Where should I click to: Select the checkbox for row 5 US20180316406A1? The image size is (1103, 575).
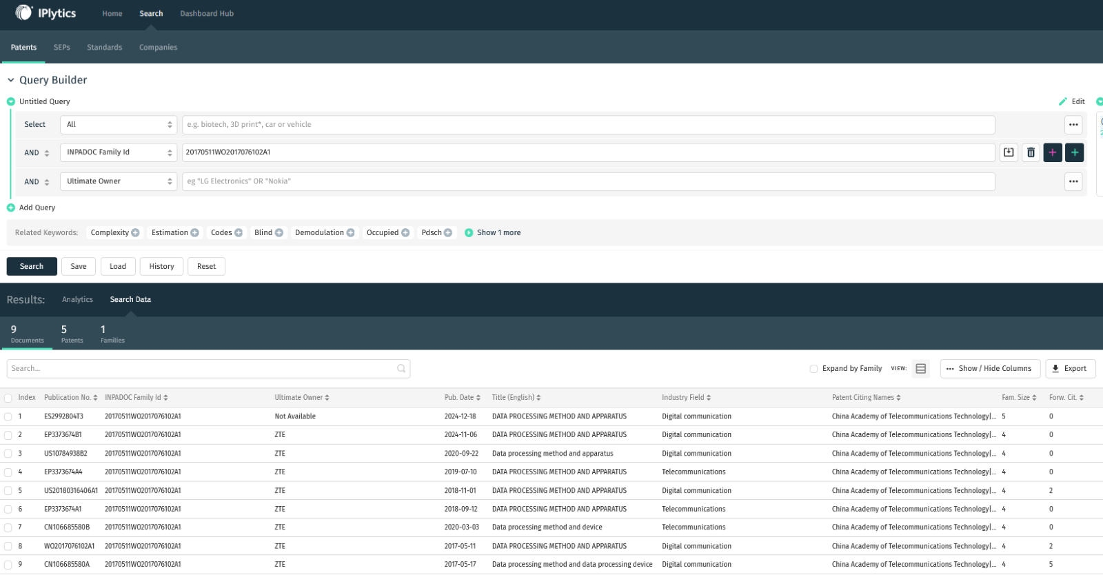(x=8, y=491)
